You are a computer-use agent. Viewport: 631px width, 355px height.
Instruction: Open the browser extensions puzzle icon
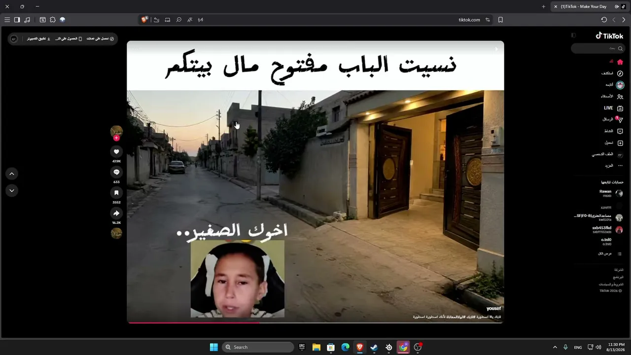[x=53, y=20]
